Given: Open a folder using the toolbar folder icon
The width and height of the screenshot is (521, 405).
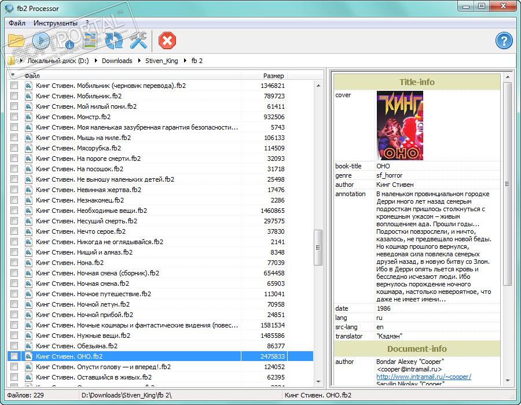Looking at the screenshot, I should 17,41.
